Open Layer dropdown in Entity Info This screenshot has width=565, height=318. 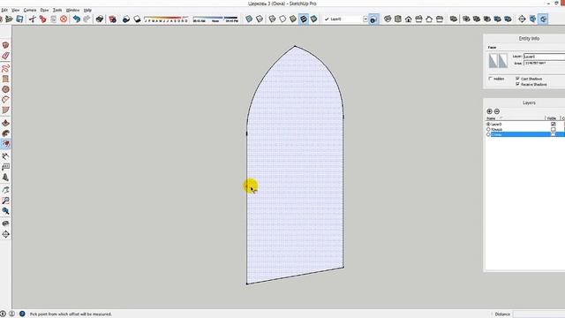coord(544,57)
